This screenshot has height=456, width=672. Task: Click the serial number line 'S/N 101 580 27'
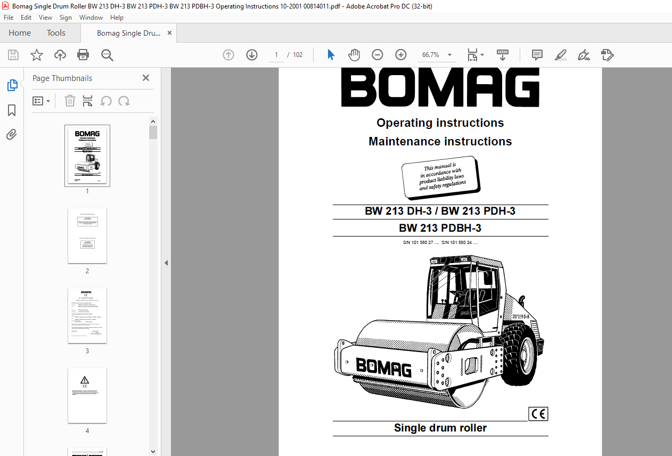coord(421,243)
